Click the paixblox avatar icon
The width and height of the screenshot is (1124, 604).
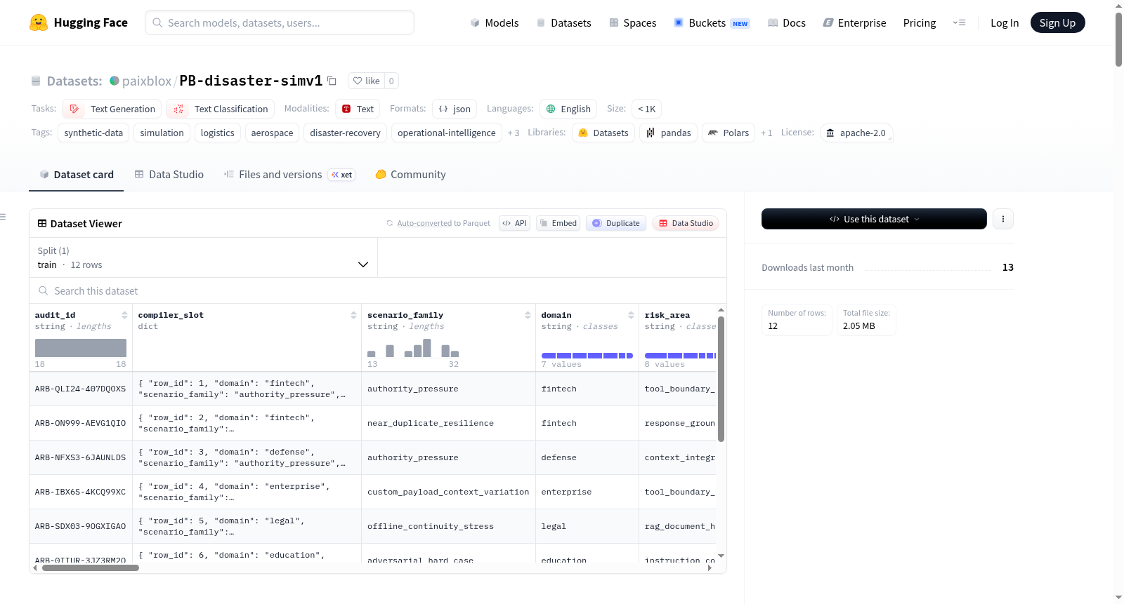[x=114, y=81]
